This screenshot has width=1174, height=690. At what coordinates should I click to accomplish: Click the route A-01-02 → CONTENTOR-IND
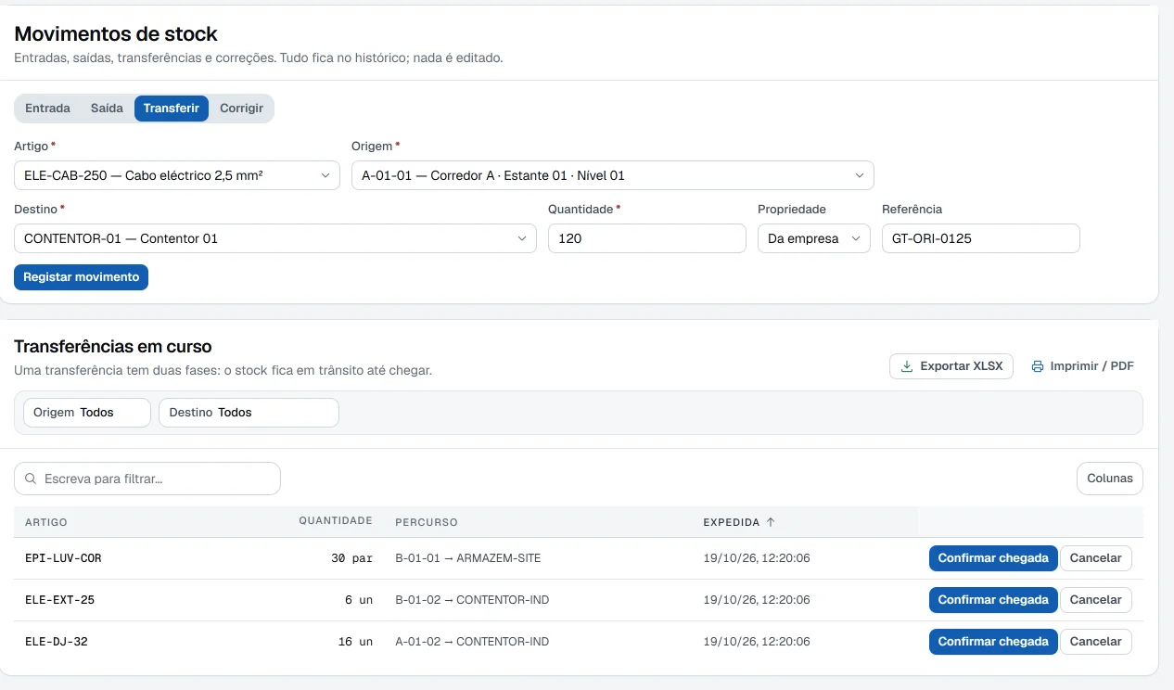(472, 642)
